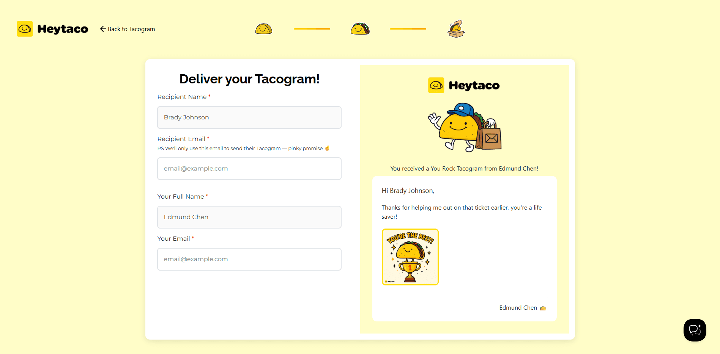Click the 'Your Email' label

(x=174, y=239)
